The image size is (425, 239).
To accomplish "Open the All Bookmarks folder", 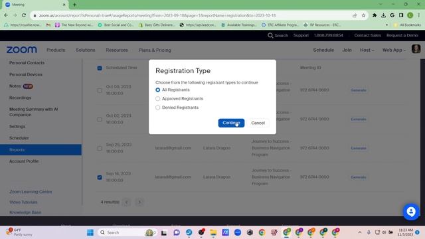I will click(x=407, y=25).
